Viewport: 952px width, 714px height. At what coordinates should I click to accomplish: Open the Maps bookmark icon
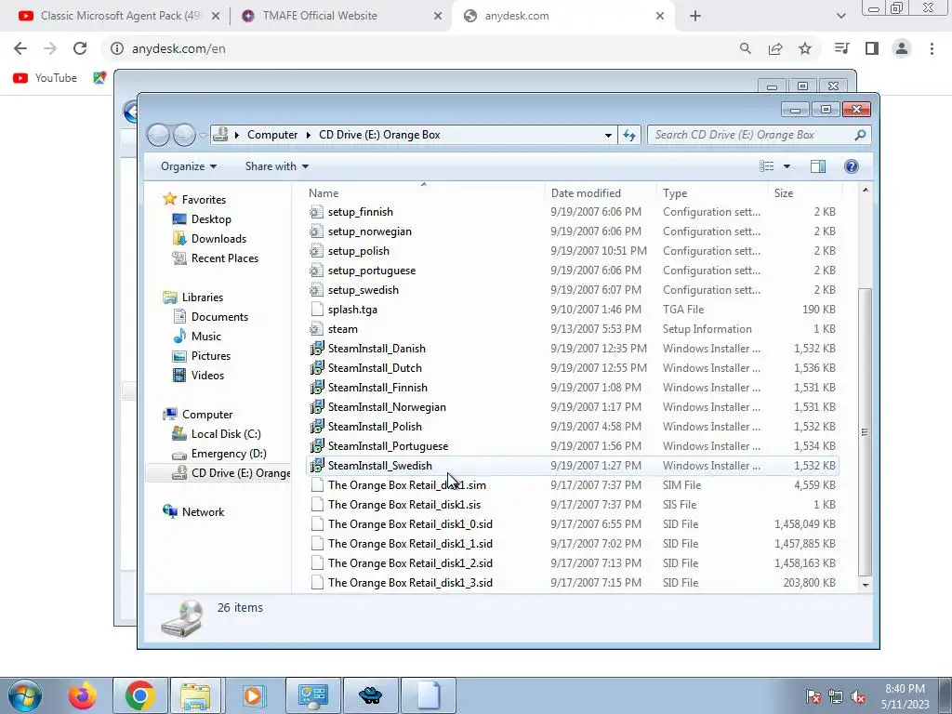tap(99, 78)
